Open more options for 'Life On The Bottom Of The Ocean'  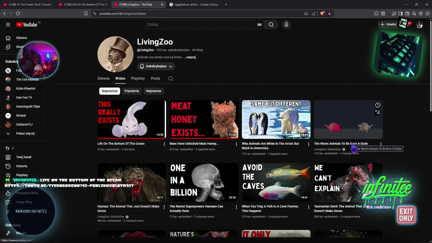click(x=164, y=144)
